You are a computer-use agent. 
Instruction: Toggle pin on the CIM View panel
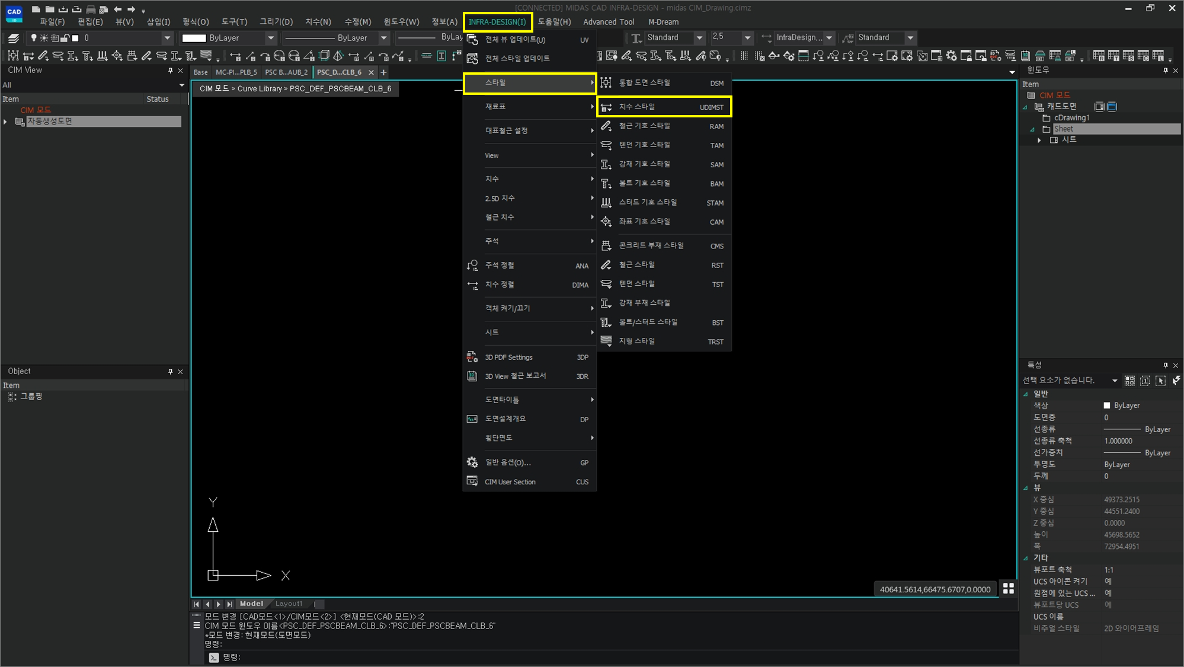pos(171,71)
